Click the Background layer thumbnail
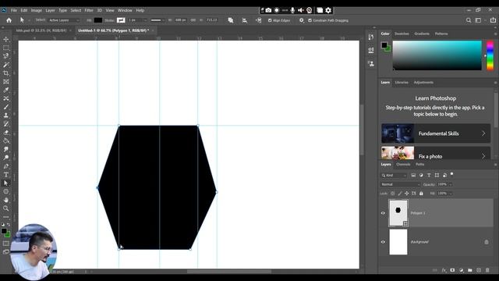The width and height of the screenshot is (499, 281). [x=398, y=242]
